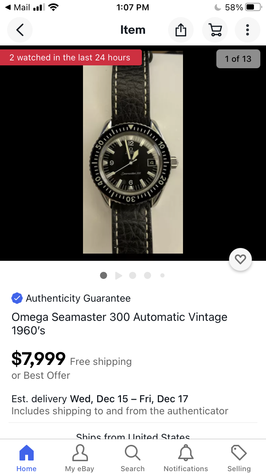Go back using the back arrow
The height and width of the screenshot is (474, 266).
click(x=20, y=30)
